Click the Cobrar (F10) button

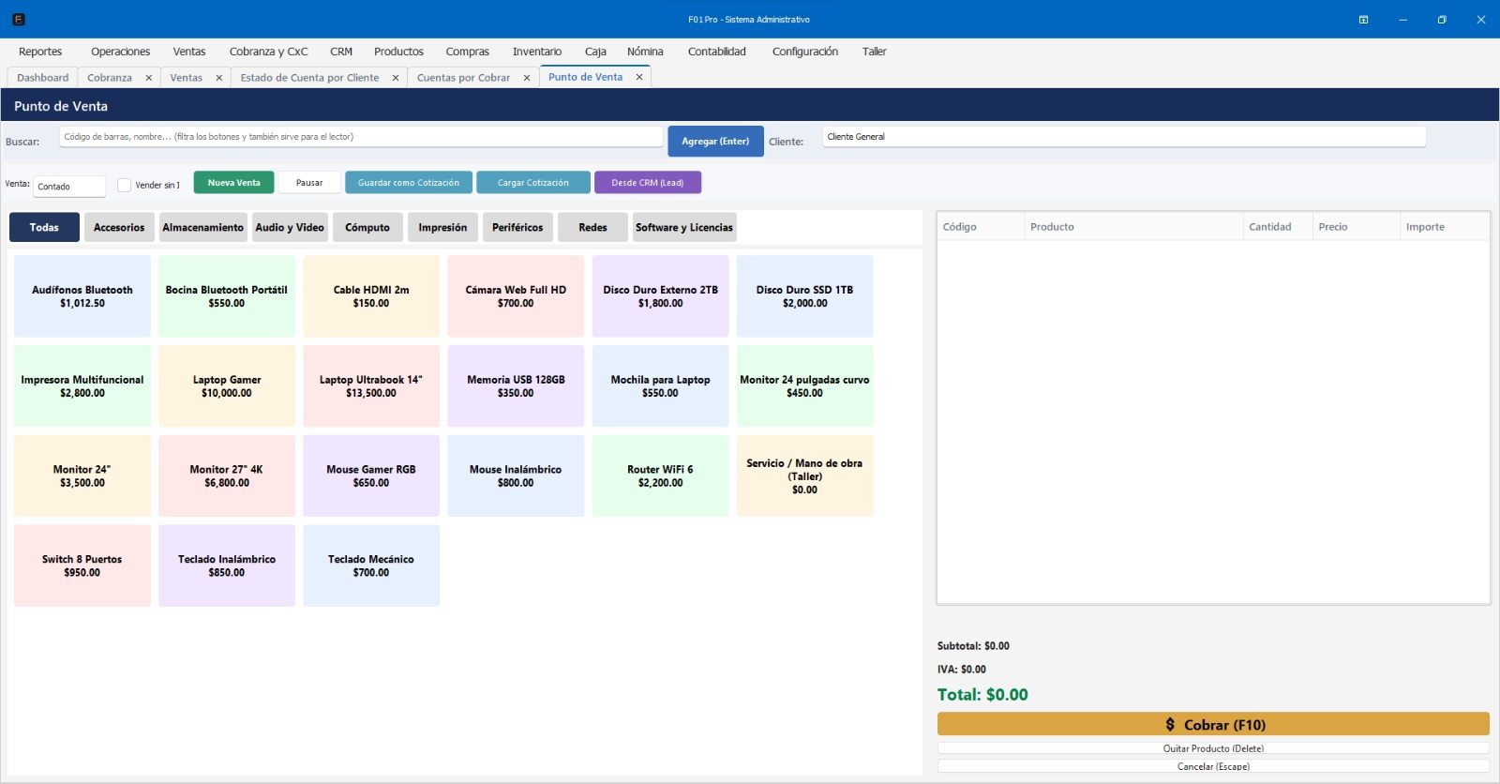click(1213, 724)
